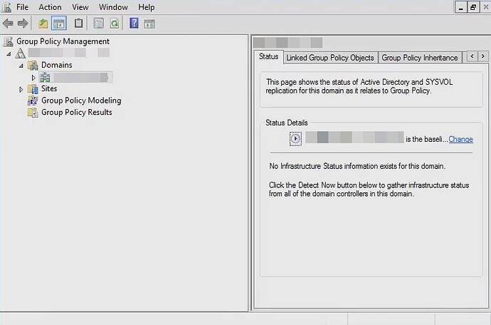Open the Action menu
The width and height of the screenshot is (491, 325).
50,7
